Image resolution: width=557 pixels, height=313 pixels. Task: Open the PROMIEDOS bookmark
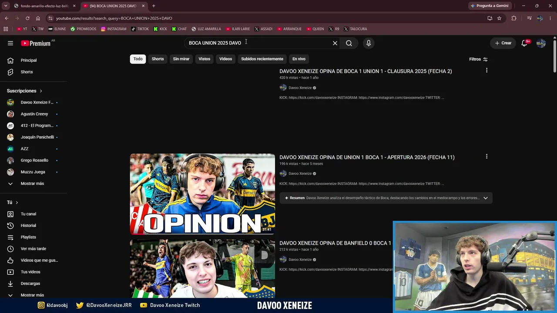click(83, 29)
